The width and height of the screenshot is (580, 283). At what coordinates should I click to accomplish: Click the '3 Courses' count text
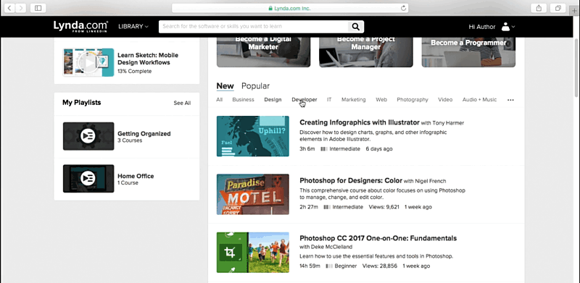pyautogui.click(x=130, y=140)
